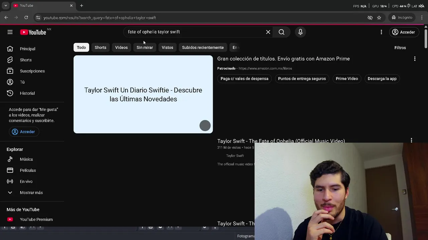This screenshot has height=240, width=428.
Task: Open the three-dot menu for Amazon ad
Action: pyautogui.click(x=415, y=59)
